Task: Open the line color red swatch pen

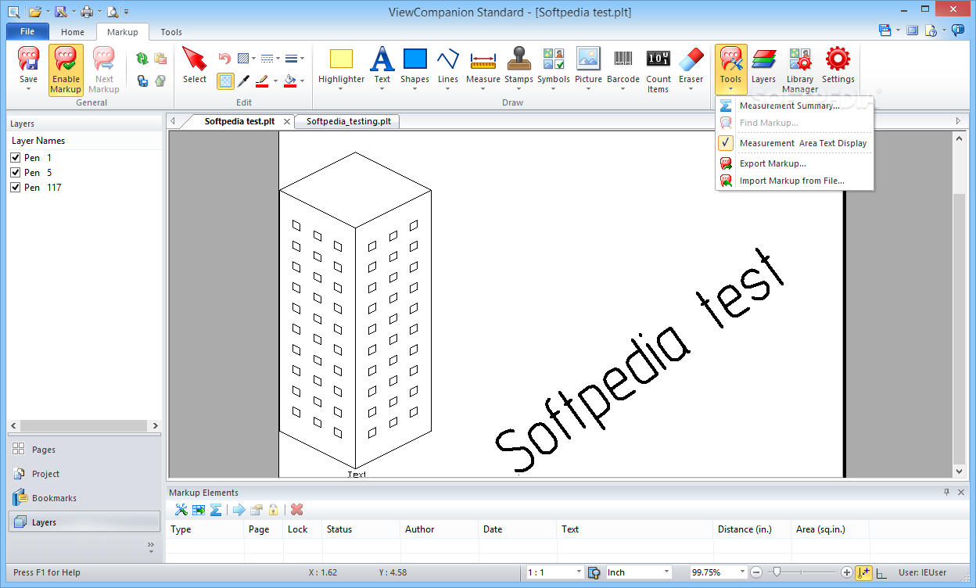Action: (x=263, y=81)
